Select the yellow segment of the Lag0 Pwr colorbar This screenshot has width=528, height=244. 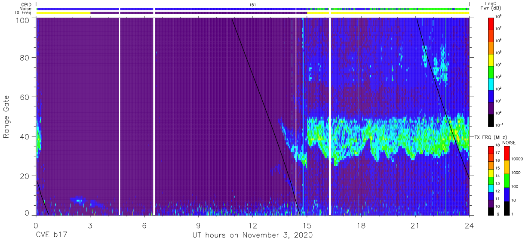pos(492,59)
